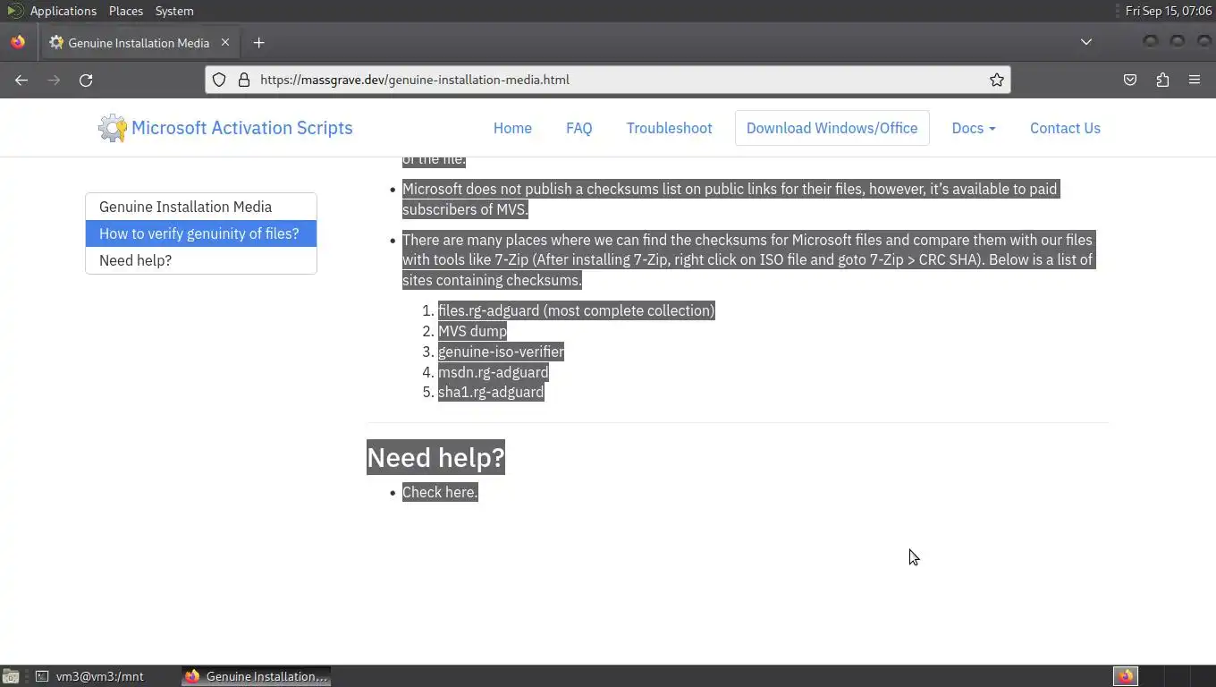Go to the Home nav link

512,128
